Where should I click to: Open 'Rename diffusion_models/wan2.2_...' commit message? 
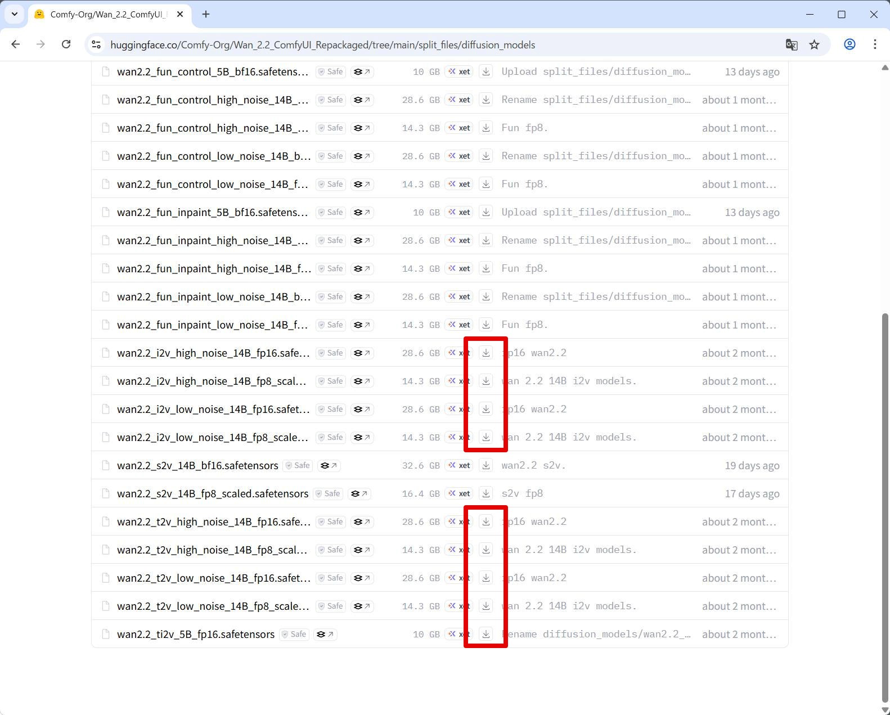596,634
